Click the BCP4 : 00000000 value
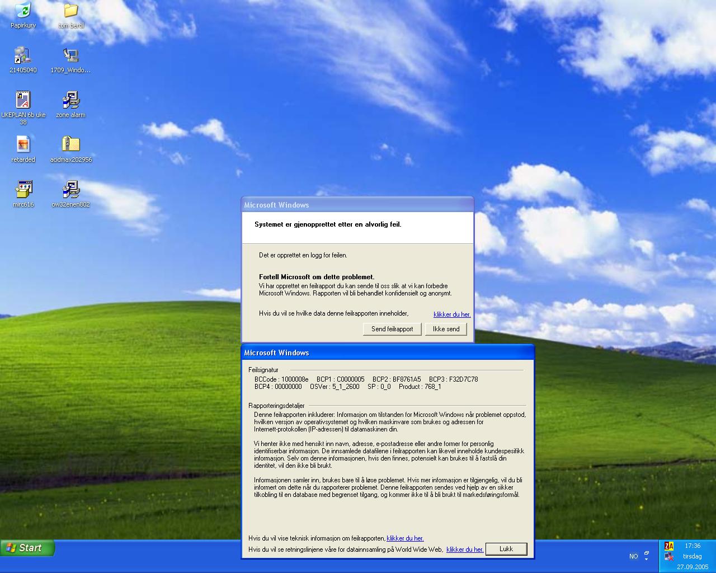Screen dimensions: 716x573 pos(278,387)
